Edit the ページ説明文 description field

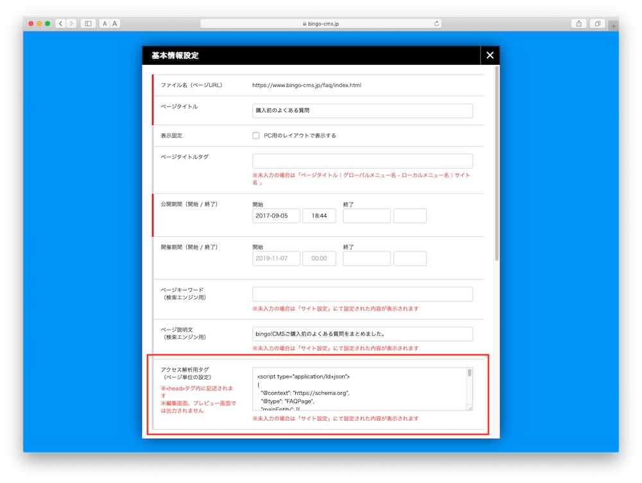(362, 334)
